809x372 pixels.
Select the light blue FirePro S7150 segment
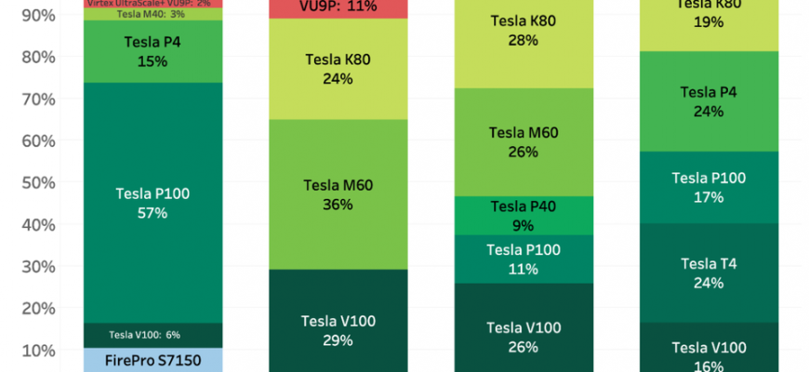(153, 360)
